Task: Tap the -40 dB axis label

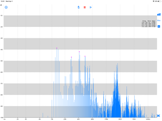Action: click(1, 50)
